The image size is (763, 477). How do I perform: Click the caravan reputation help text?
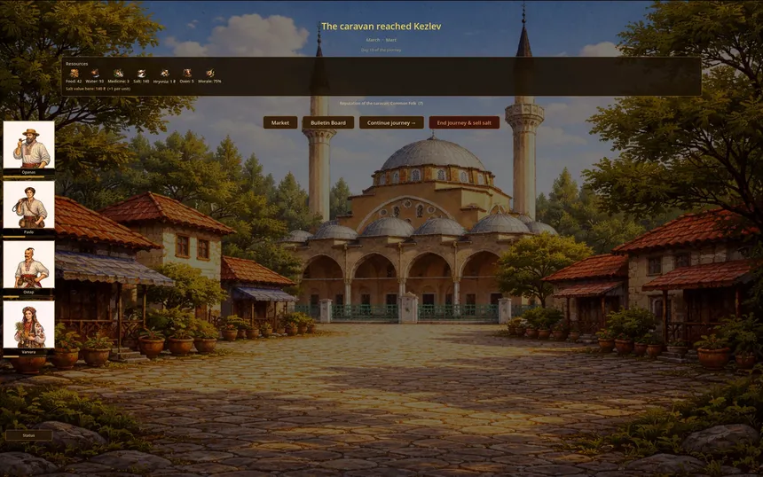pos(381,103)
